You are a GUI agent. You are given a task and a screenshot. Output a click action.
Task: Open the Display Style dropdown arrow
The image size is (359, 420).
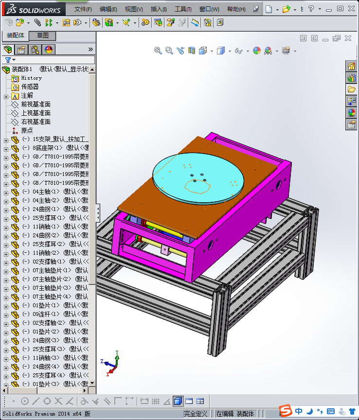pos(230,51)
